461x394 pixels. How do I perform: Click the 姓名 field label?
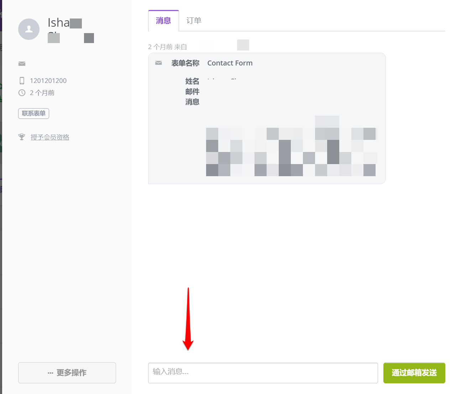pos(192,82)
